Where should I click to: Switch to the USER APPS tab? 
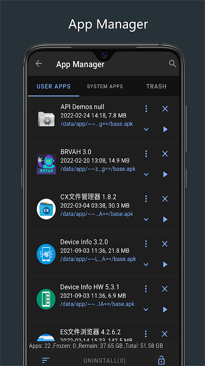(53, 86)
